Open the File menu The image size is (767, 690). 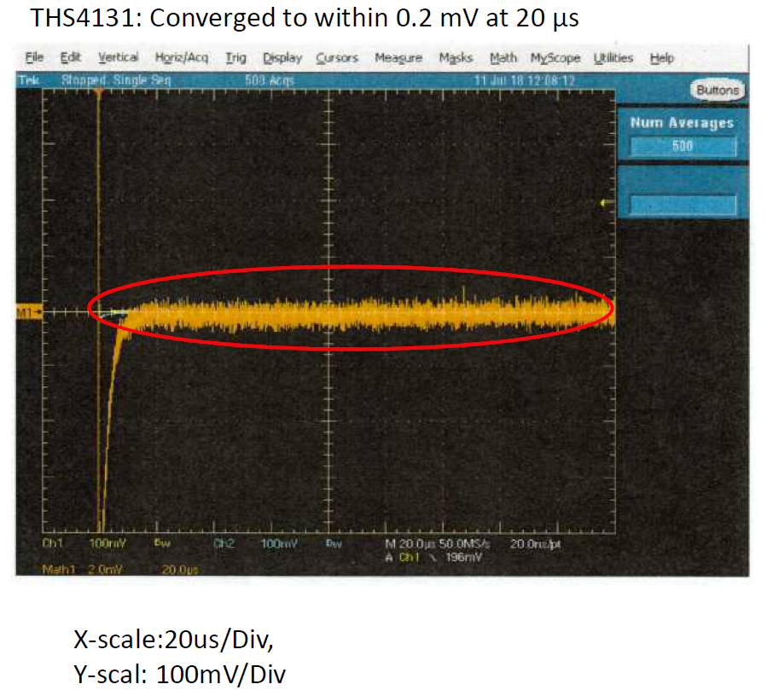click(34, 57)
